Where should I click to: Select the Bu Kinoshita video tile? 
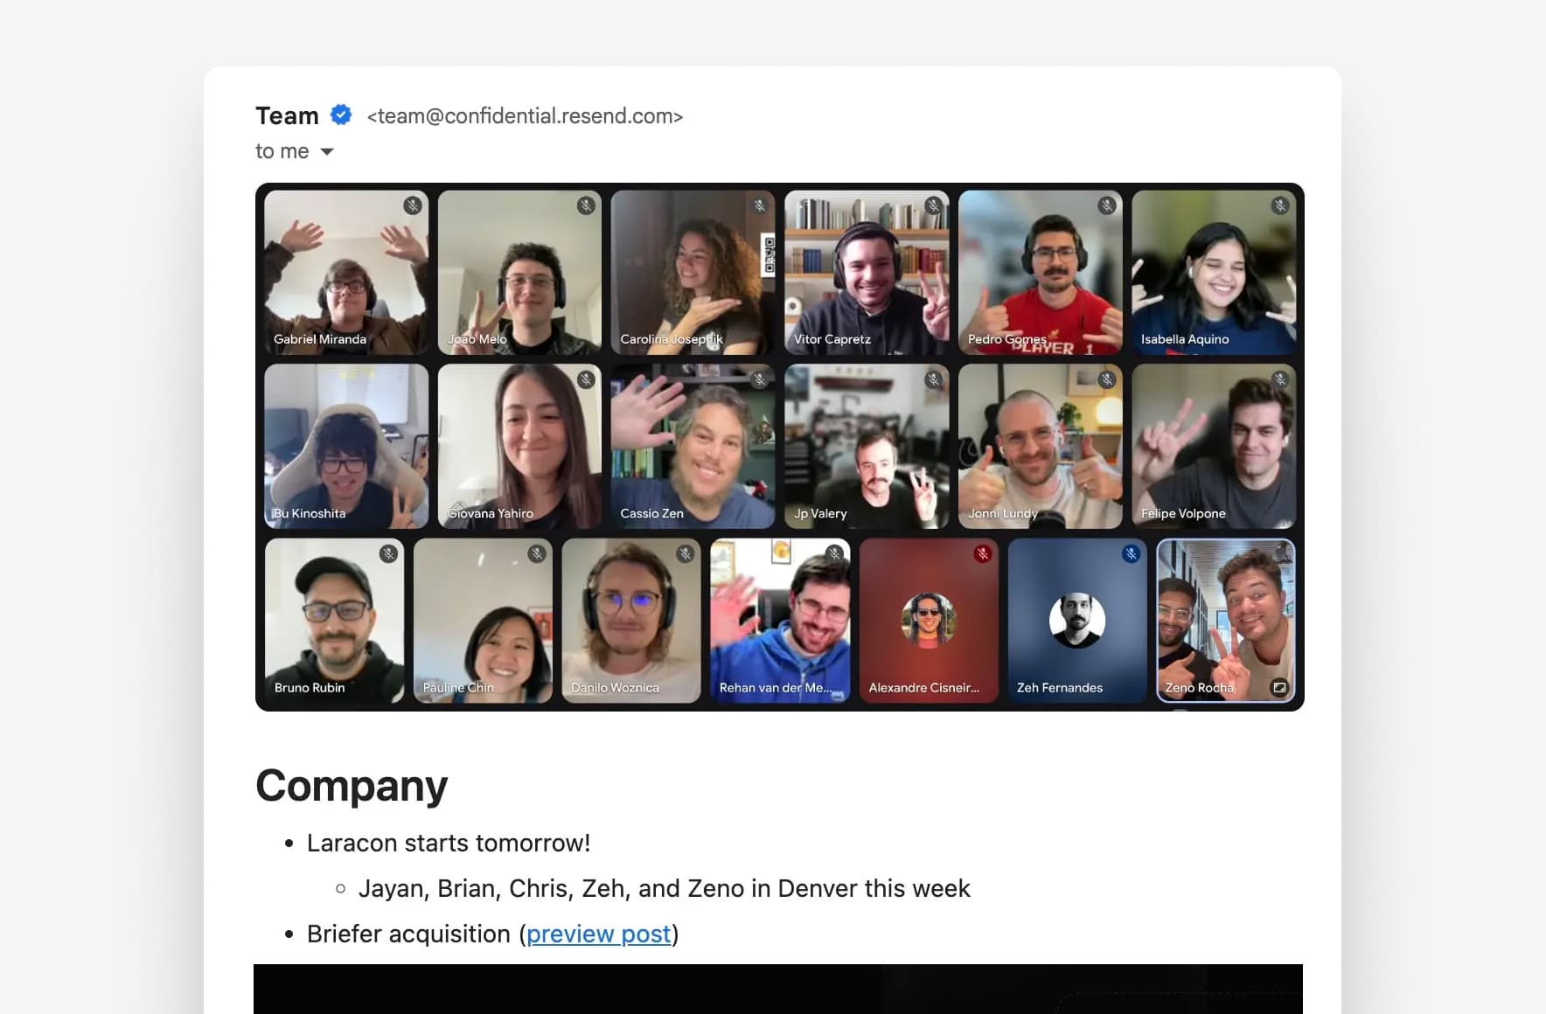click(346, 446)
